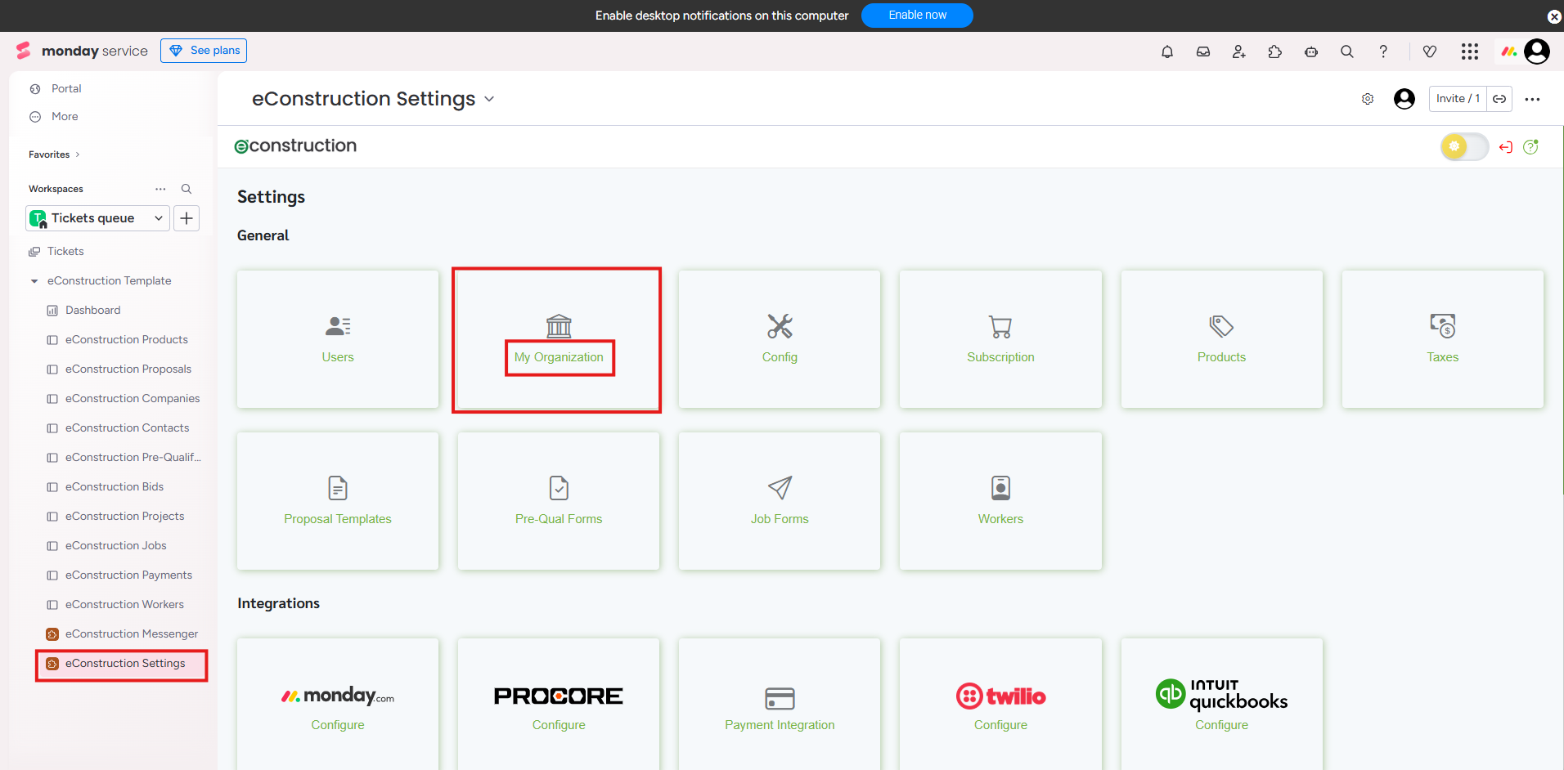Image resolution: width=1564 pixels, height=770 pixels.
Task: Collapse the eConstruction Template folder
Action: click(x=34, y=281)
